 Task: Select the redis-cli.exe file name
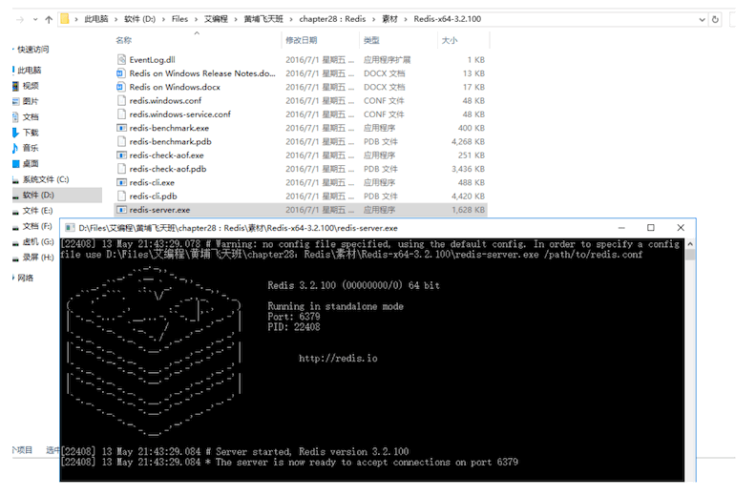(152, 183)
